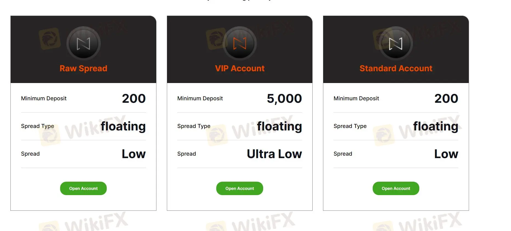This screenshot has width=511, height=231.
Task: Click the Standard Account logo icon
Action: coord(396,44)
